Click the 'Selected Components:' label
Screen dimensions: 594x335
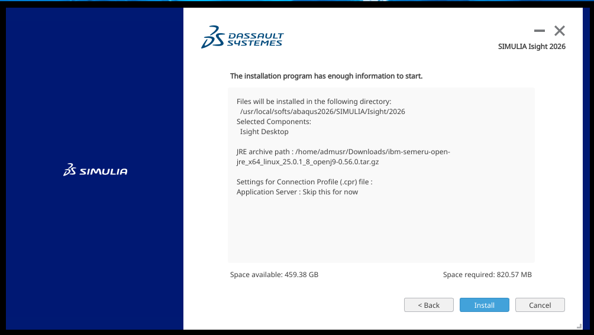click(x=273, y=122)
